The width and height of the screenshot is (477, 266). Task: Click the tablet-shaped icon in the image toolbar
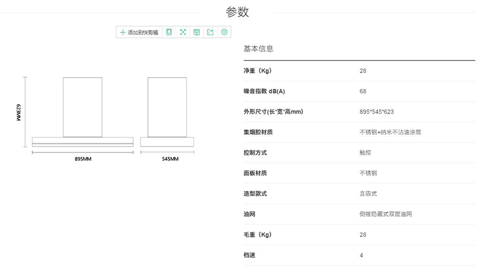(169, 32)
